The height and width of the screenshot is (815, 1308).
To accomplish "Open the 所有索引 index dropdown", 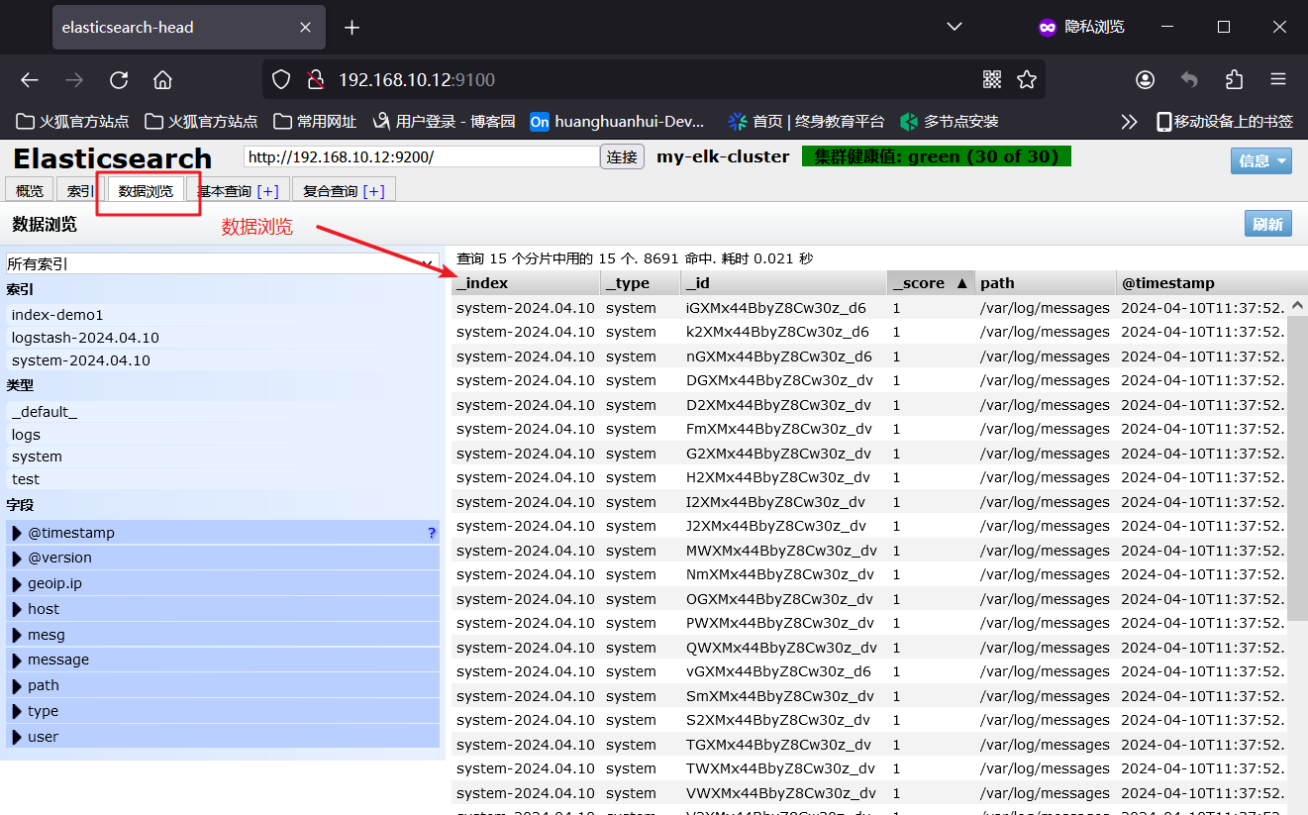I will coord(223,264).
